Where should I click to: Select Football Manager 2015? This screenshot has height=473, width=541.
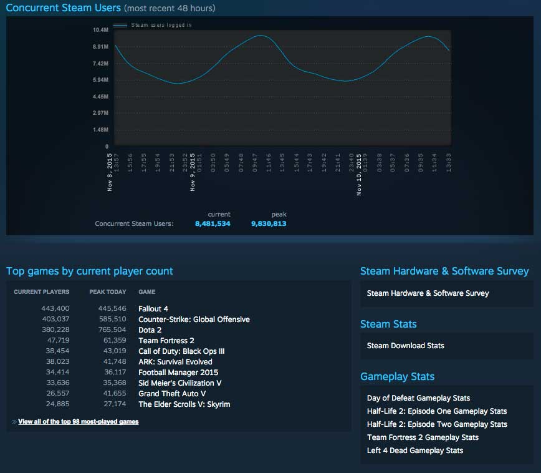tap(178, 372)
